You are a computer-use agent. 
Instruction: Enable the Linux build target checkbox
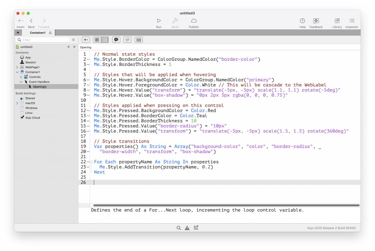tap(22, 113)
